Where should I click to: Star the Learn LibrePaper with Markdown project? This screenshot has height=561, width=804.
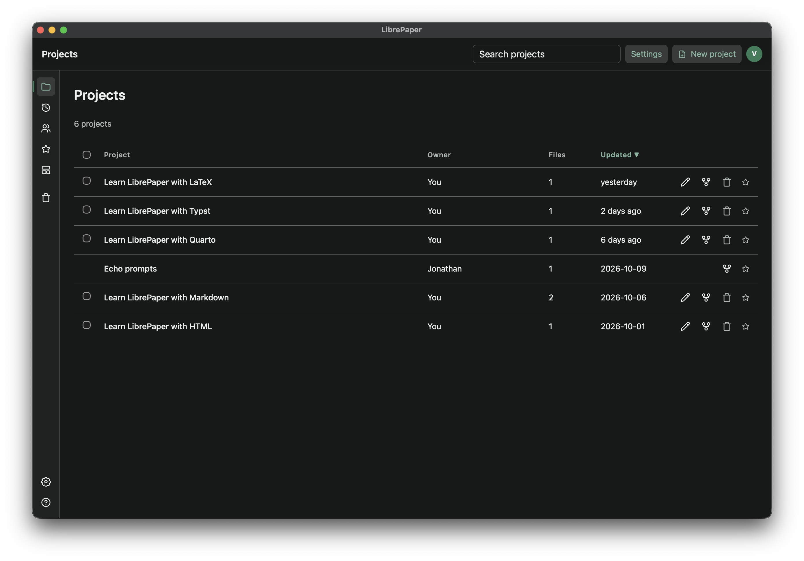[x=746, y=298]
